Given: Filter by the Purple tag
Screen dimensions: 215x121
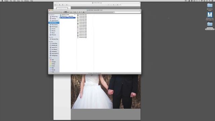Looking at the screenshot, I should tap(54, 70).
